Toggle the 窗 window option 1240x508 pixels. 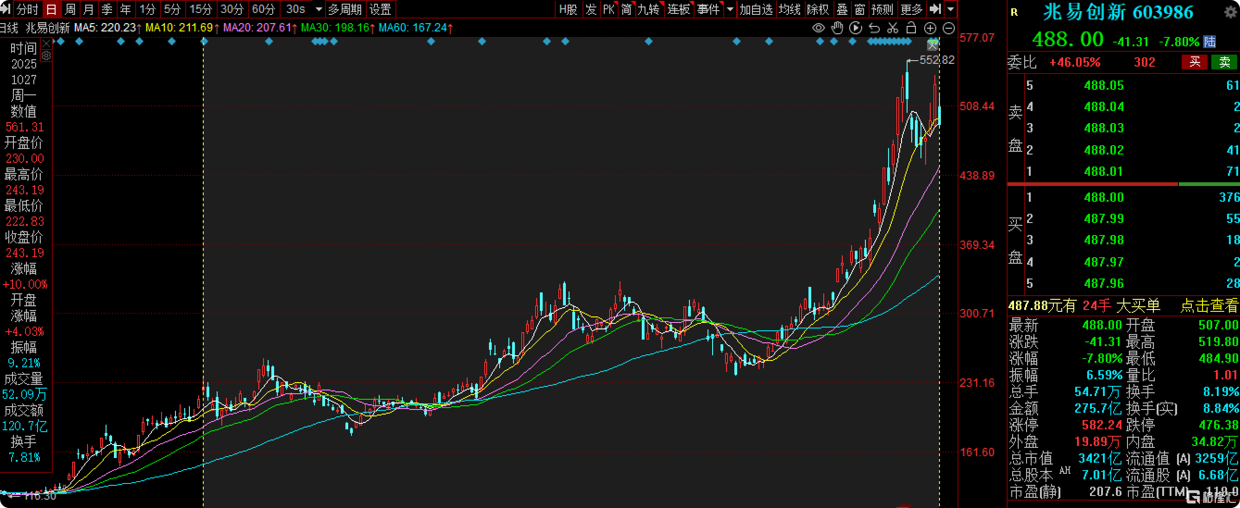pos(860,9)
